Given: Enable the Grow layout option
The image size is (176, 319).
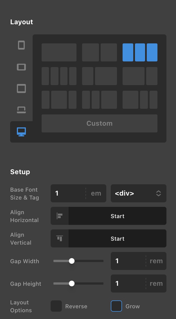Looking at the screenshot, I should [x=116, y=306].
